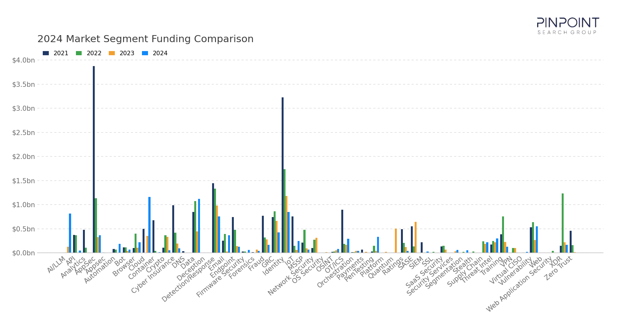The image size is (622, 316).
Task: Toggle the 2024 series legend label
Action: point(160,53)
